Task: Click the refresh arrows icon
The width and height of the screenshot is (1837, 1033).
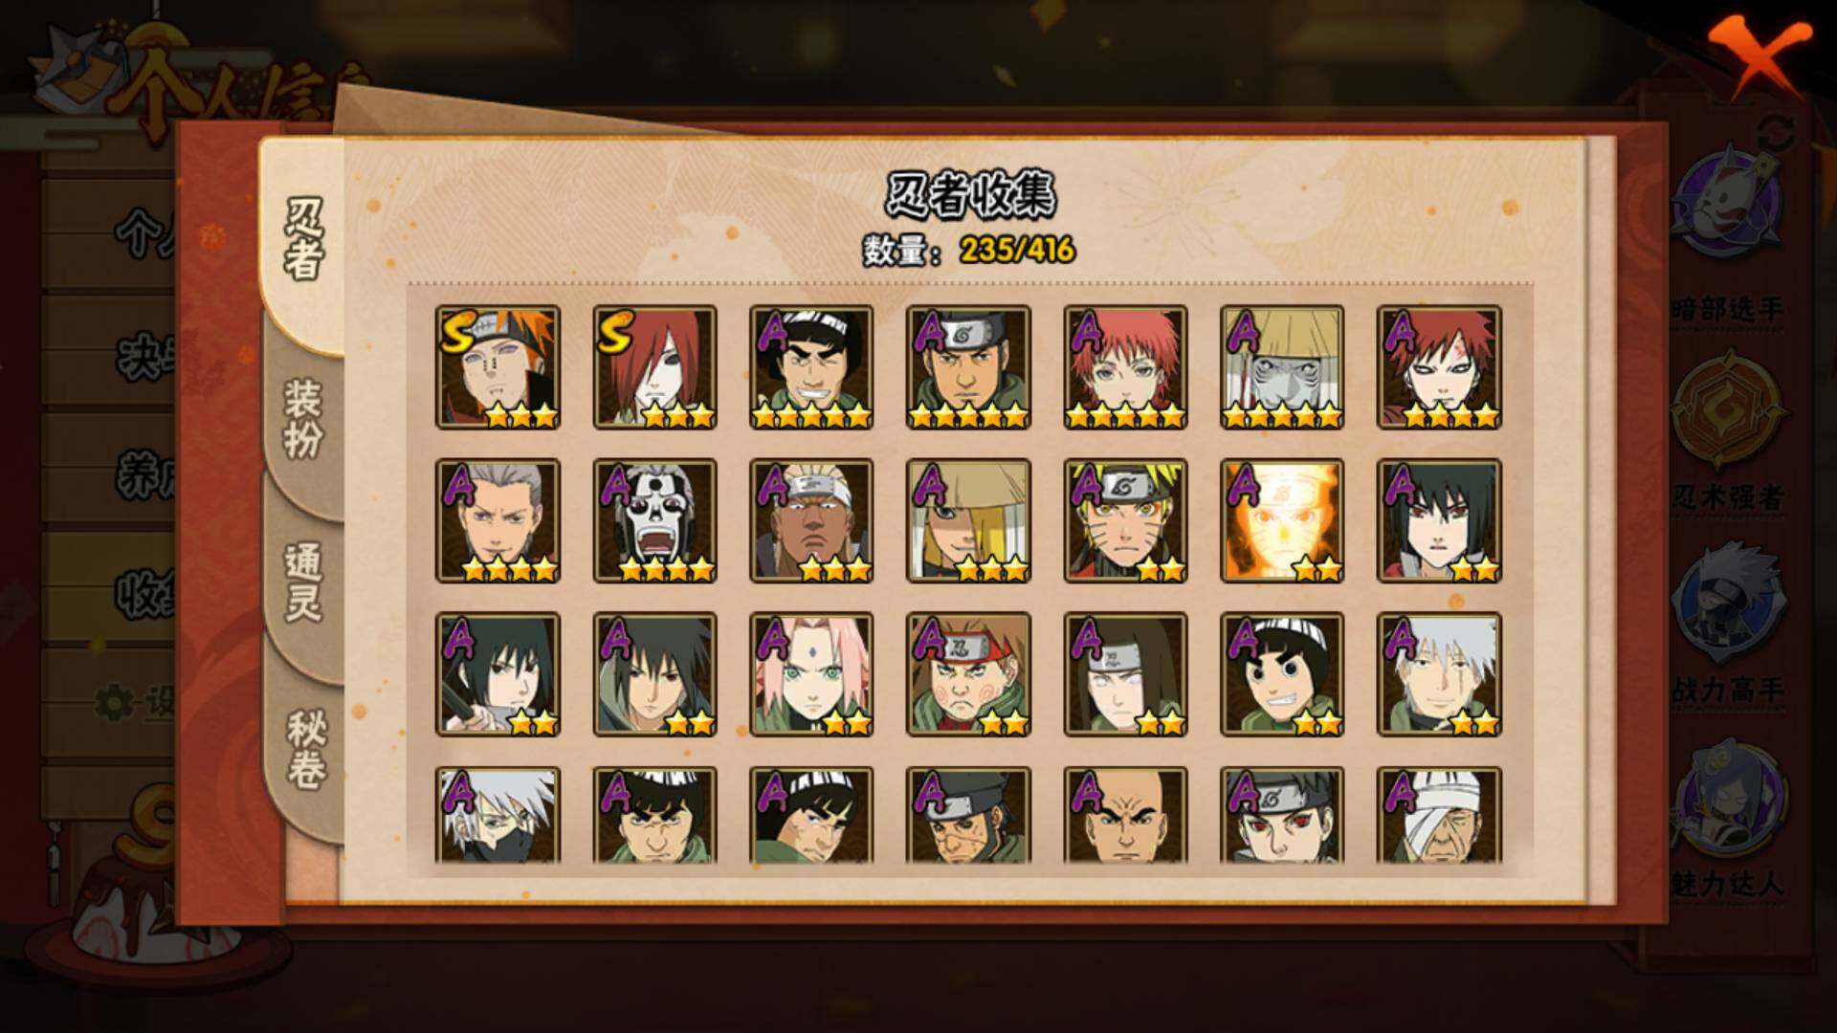Action: 1777,134
